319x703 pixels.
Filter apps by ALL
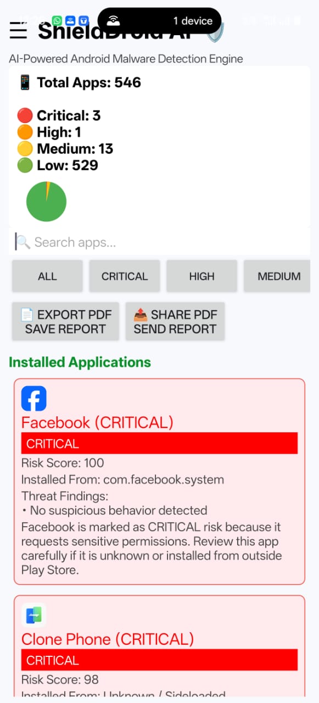click(47, 276)
